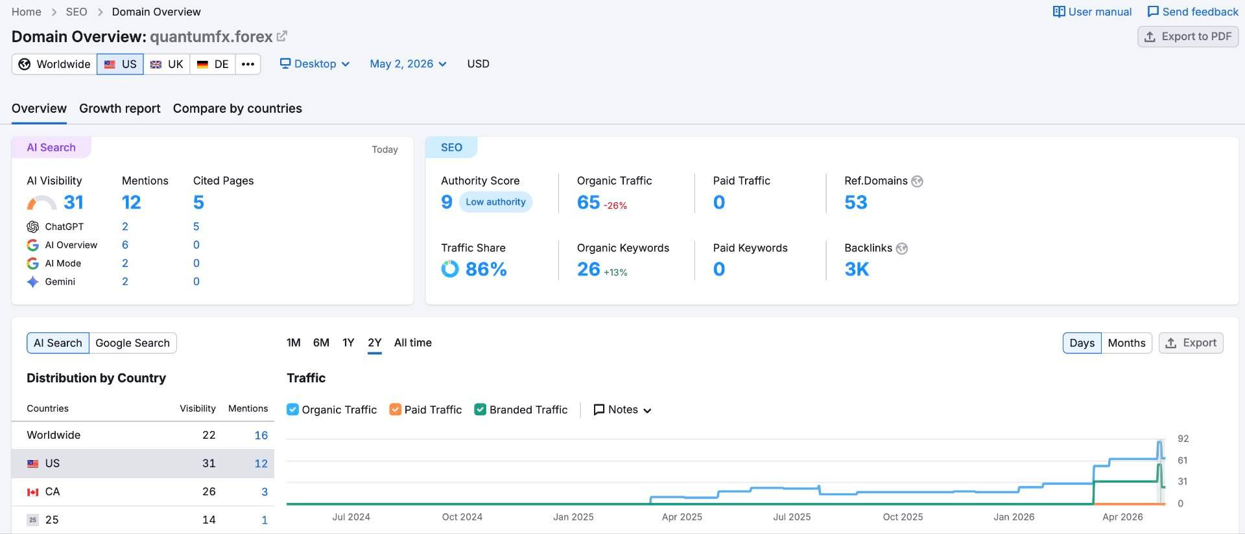
Task: Click the Canada flag in country table
Action: [33, 493]
